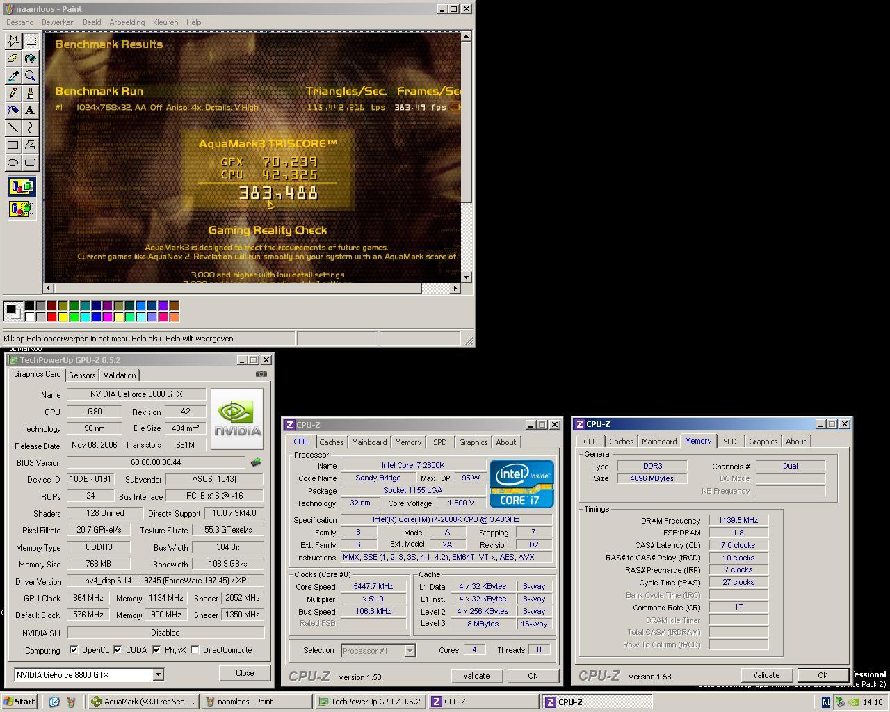
Task: Click the NVIDIA logo in GPU-Z
Action: (x=237, y=419)
